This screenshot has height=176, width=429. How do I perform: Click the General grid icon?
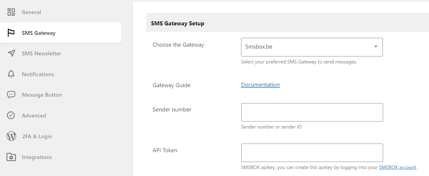[x=11, y=12]
